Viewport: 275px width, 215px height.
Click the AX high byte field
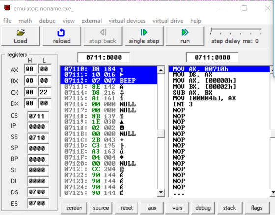point(30,69)
